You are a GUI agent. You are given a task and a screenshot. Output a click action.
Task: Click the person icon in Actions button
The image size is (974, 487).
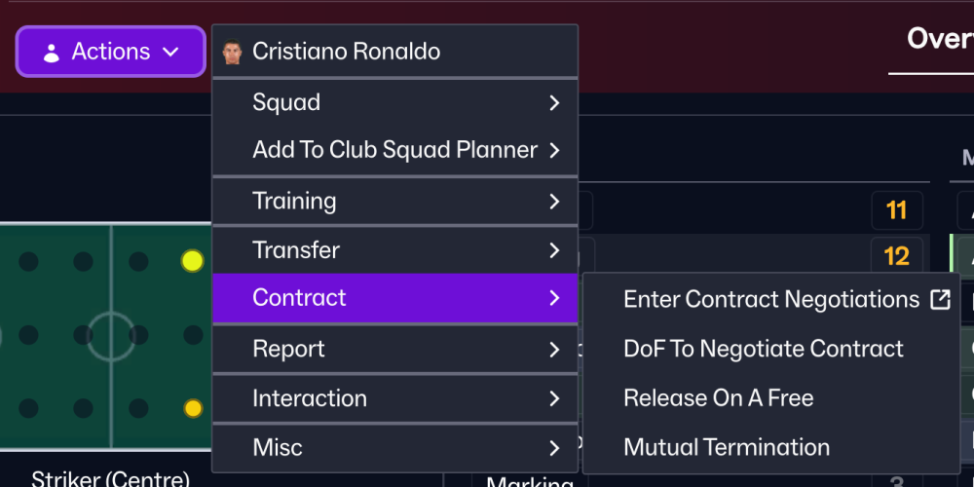coord(52,53)
